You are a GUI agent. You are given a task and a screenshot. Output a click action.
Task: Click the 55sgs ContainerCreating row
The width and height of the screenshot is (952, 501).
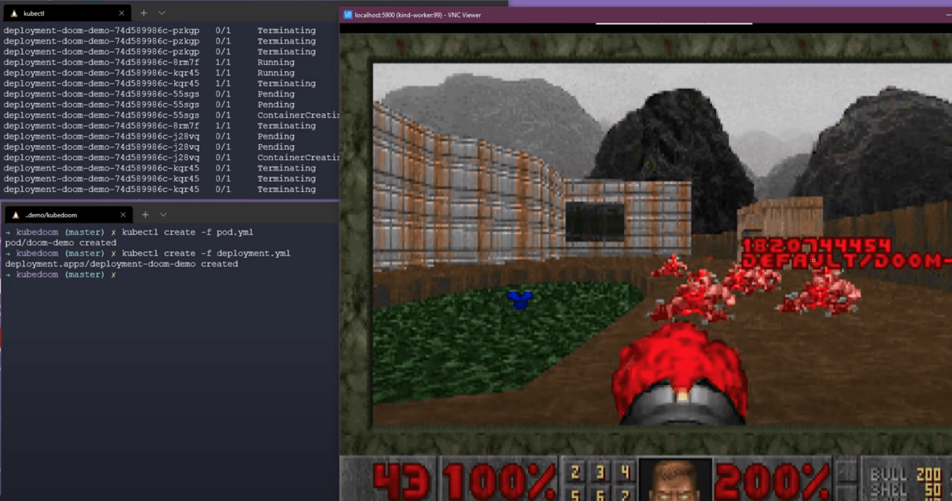click(171, 115)
